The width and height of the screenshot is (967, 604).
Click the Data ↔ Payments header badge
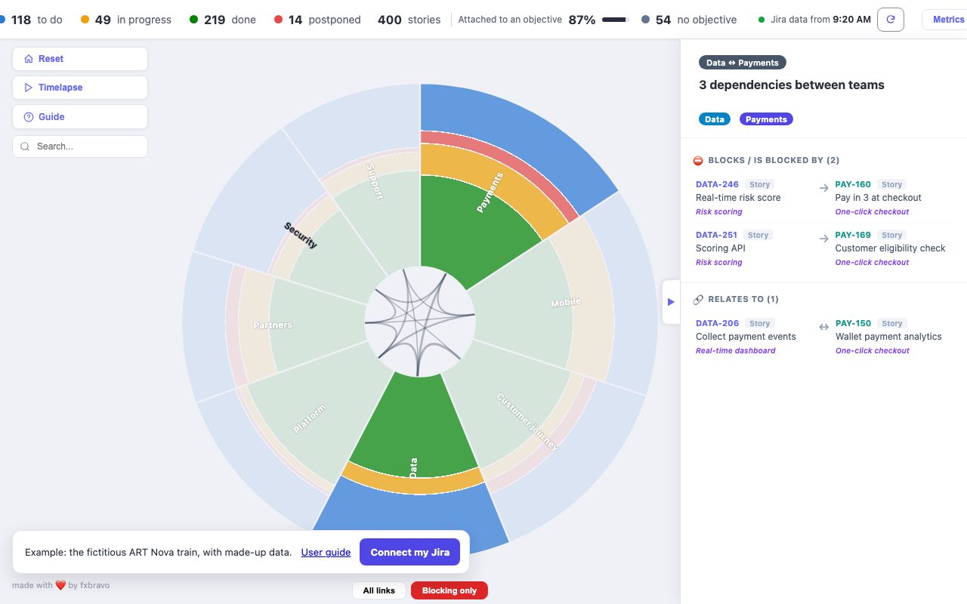click(743, 63)
